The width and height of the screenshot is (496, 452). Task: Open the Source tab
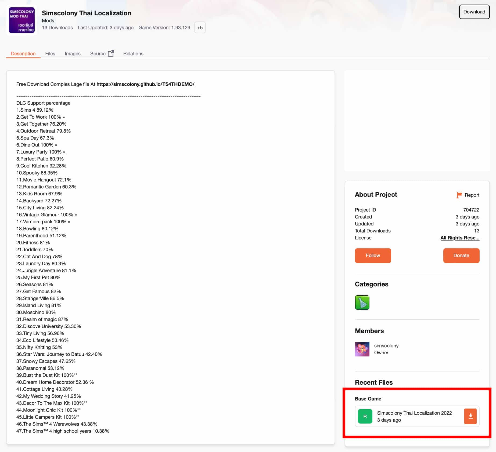pos(98,53)
